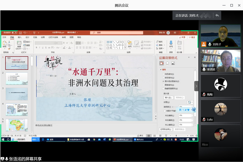Image resolution: width=243 pixels, height=162 pixels.
Task: Click the Comments button in PowerPoint
Action: click(x=192, y=37)
